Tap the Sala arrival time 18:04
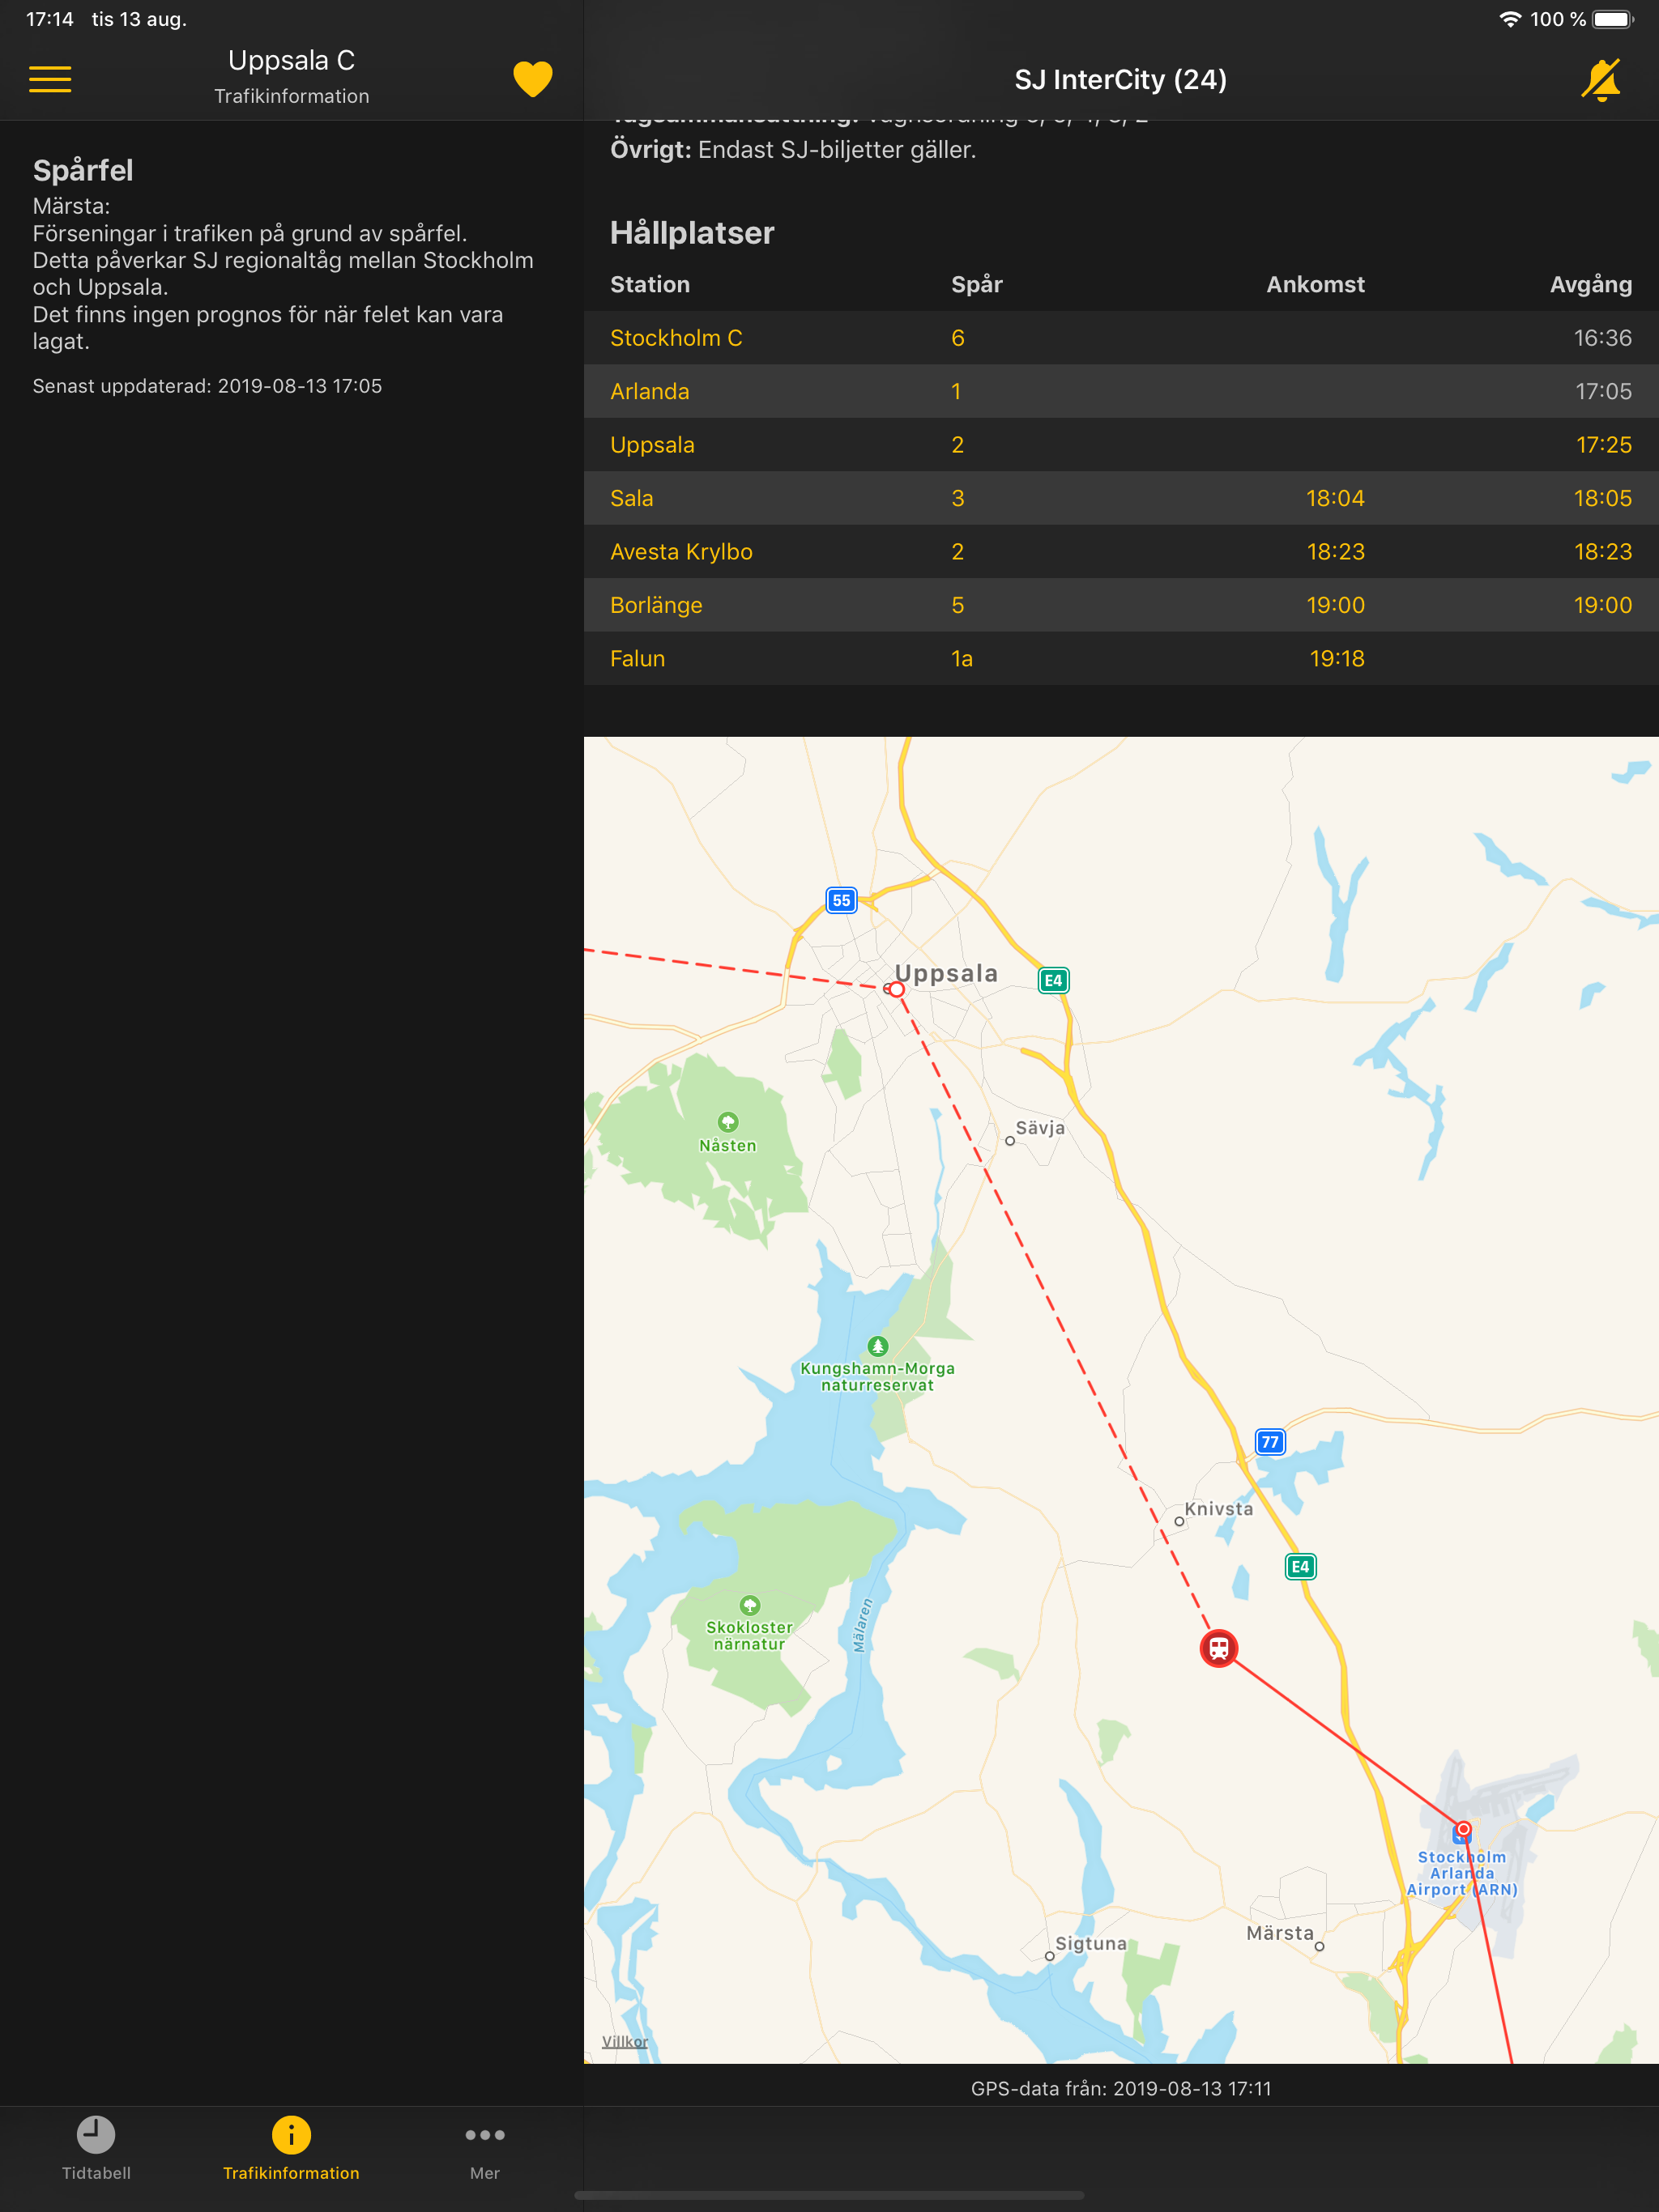Image resolution: width=1659 pixels, height=2212 pixels. pos(1335,498)
